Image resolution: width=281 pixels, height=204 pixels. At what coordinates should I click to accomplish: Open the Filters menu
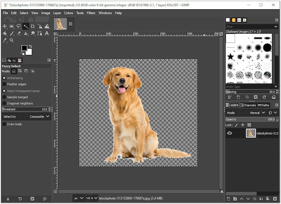click(91, 13)
